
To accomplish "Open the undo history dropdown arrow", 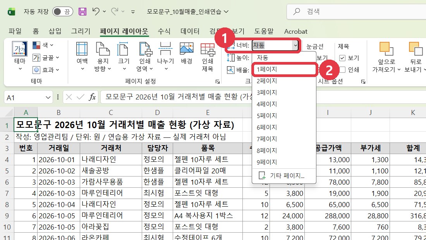I will (x=104, y=12).
